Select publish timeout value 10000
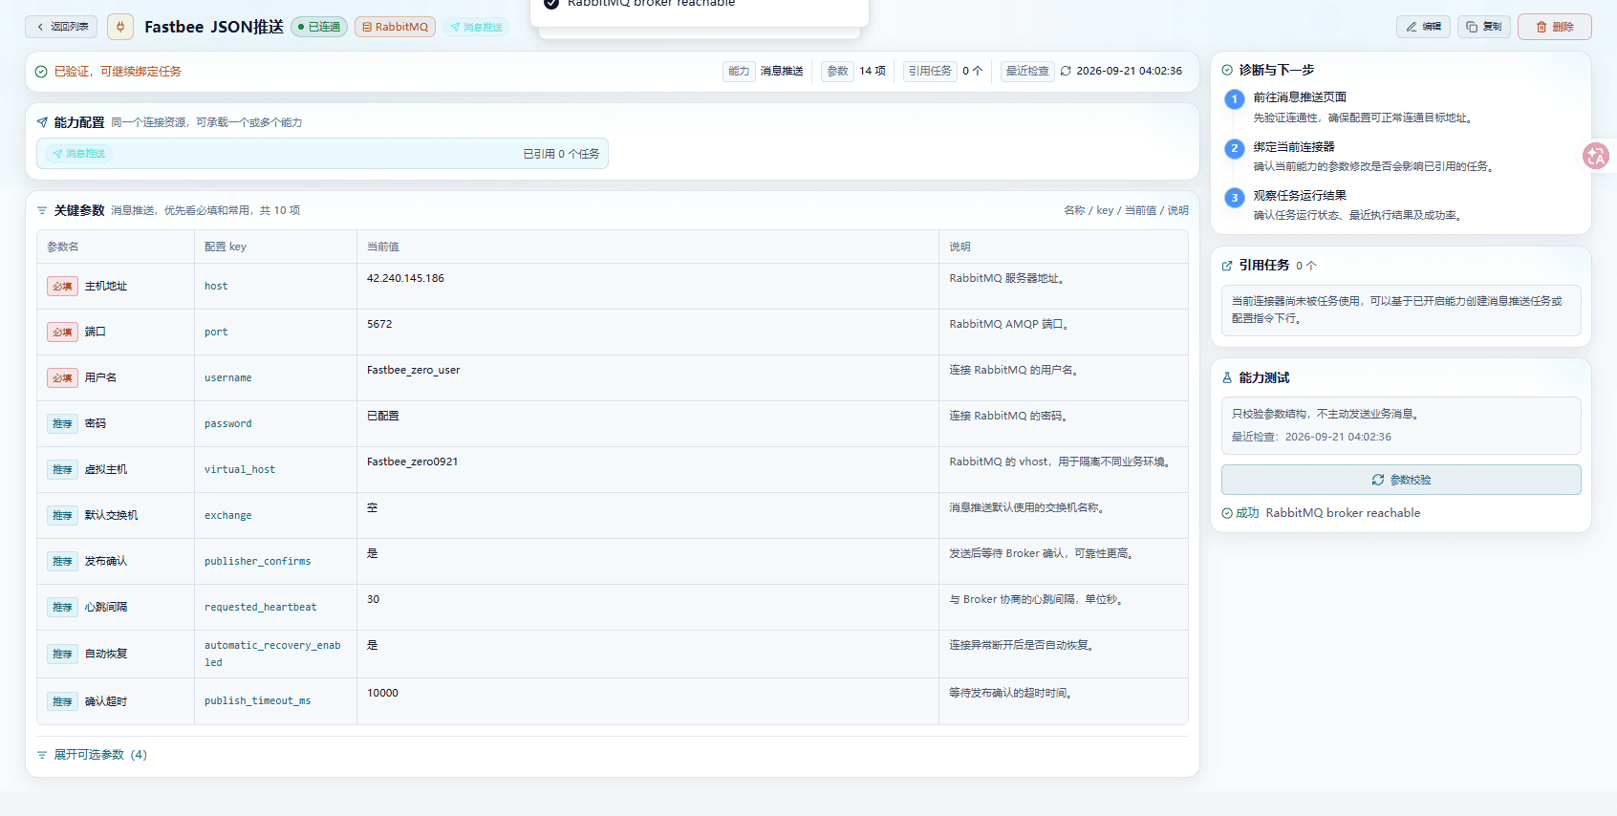Viewport: 1617px width, 816px height. coord(382,693)
